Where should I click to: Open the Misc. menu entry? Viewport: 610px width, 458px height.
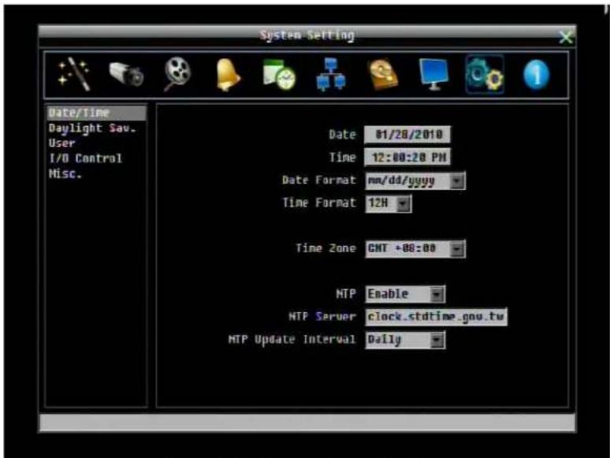(65, 173)
